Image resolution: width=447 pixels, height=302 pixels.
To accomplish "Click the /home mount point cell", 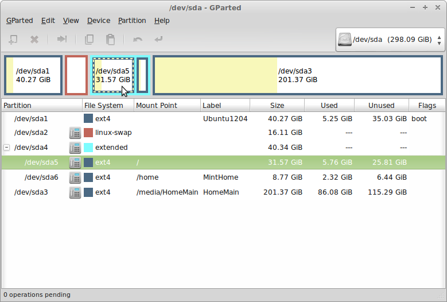I will 147,177.
